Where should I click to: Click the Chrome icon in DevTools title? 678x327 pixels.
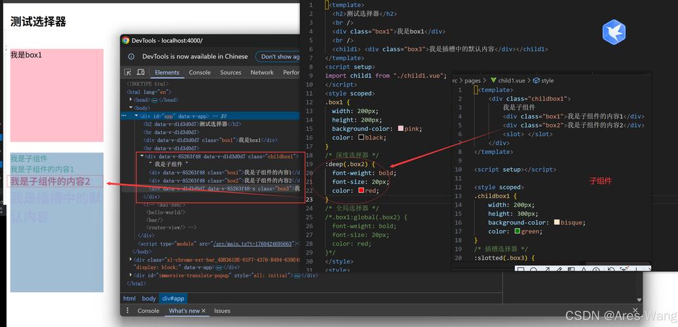pyautogui.click(x=126, y=40)
